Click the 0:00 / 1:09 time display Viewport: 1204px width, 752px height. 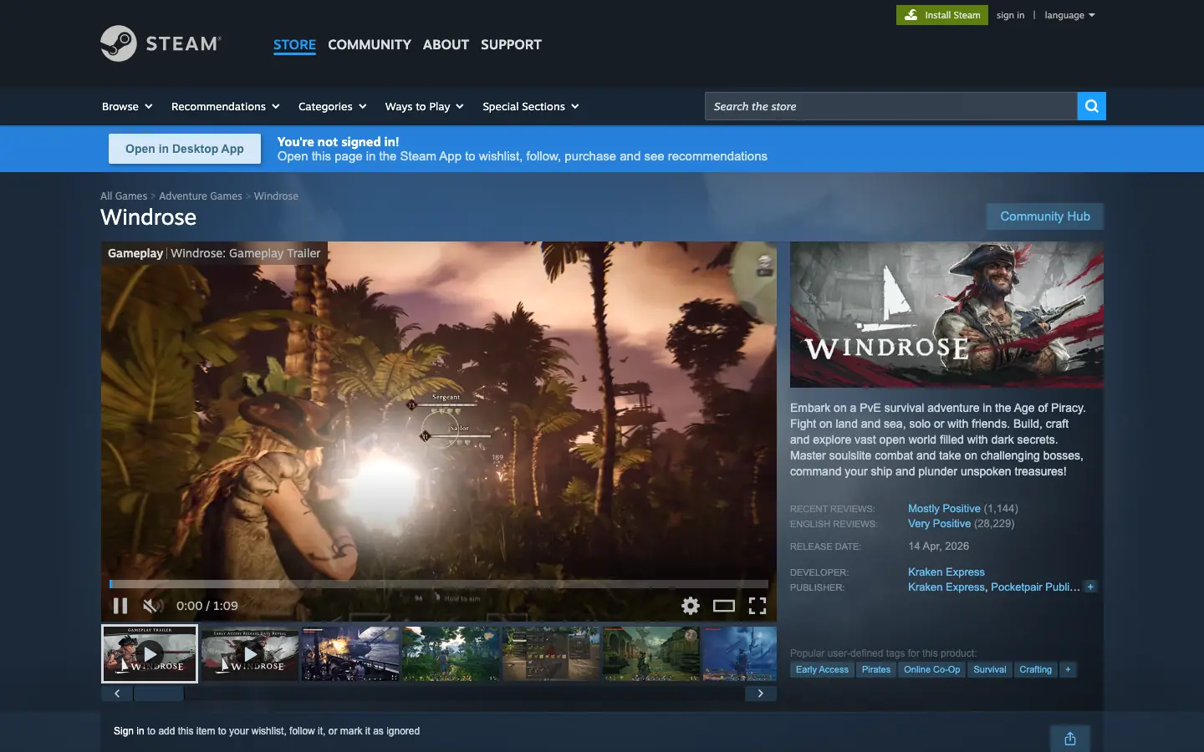207,606
